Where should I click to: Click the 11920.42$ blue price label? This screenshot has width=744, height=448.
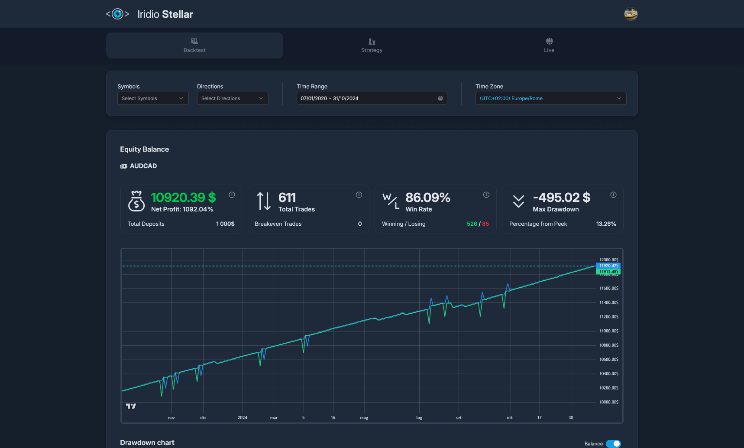pos(608,266)
